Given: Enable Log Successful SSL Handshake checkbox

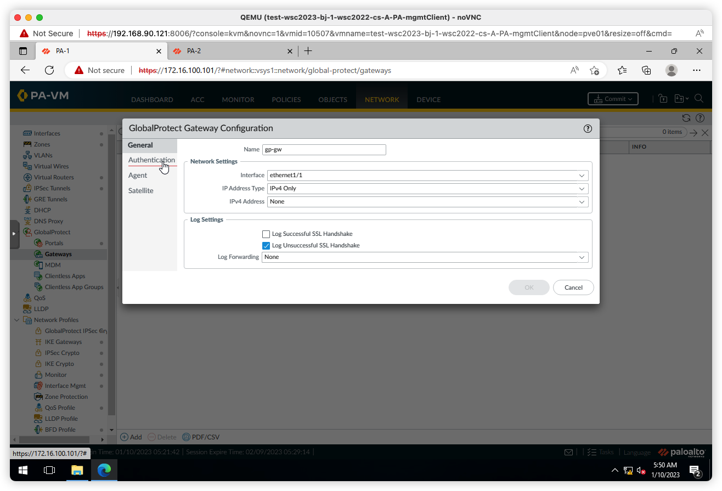Looking at the screenshot, I should [266, 234].
